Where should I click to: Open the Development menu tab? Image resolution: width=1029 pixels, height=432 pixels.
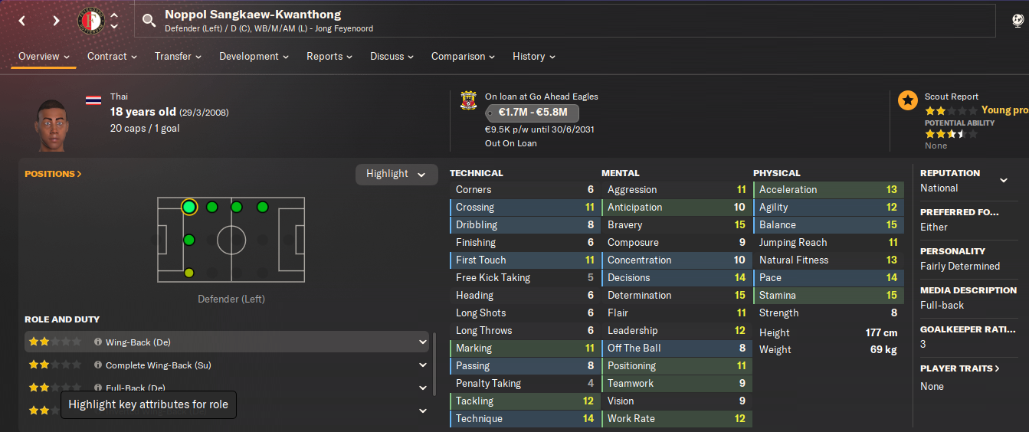254,57
